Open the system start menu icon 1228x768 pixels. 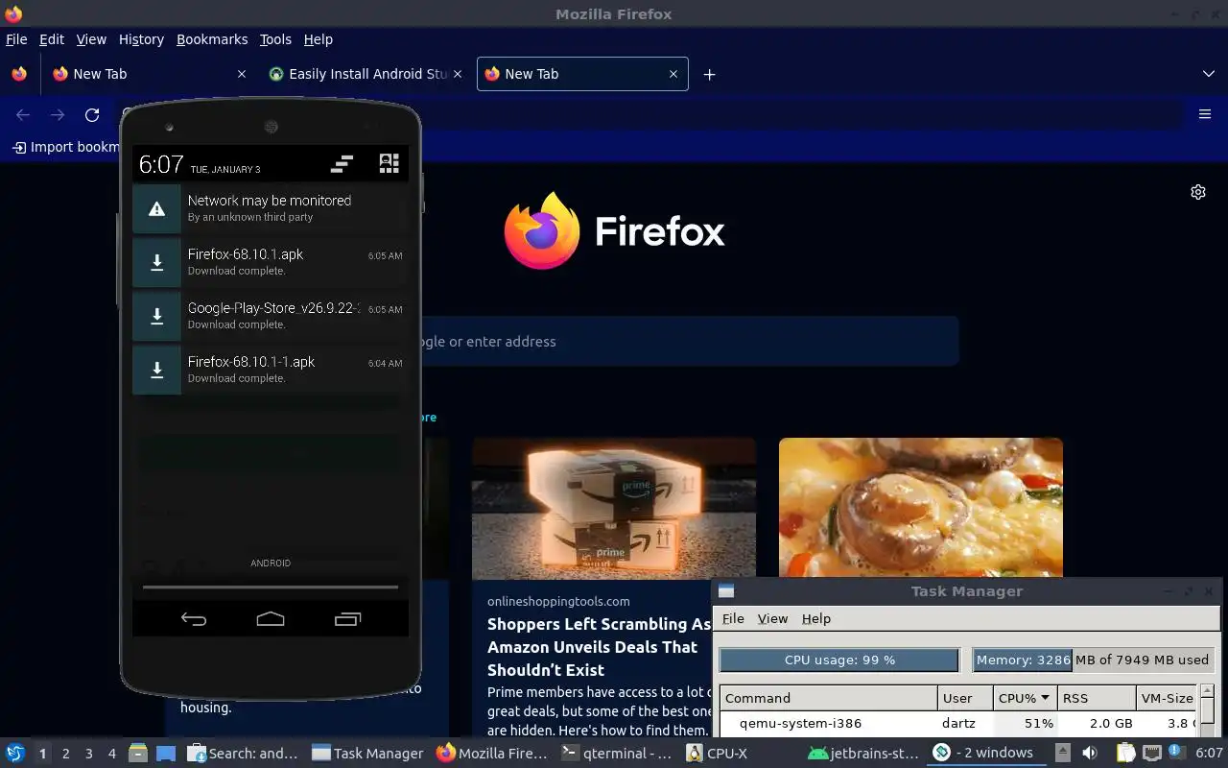pos(15,753)
